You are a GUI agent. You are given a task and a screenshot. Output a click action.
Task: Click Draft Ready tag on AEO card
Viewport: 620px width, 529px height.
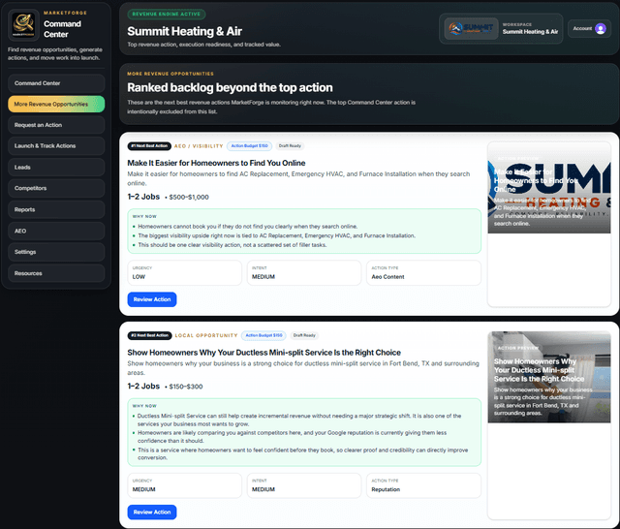point(290,146)
